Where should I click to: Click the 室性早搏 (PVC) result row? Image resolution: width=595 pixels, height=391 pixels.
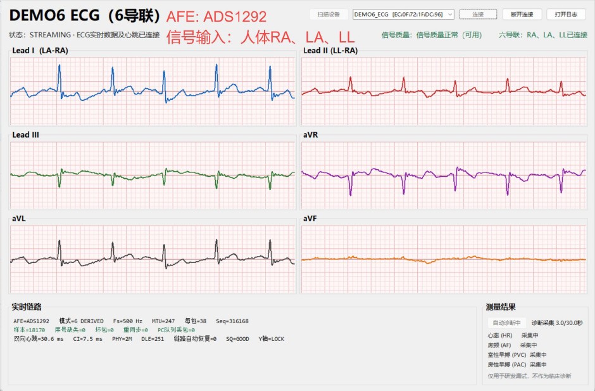pyautogui.click(x=517, y=355)
